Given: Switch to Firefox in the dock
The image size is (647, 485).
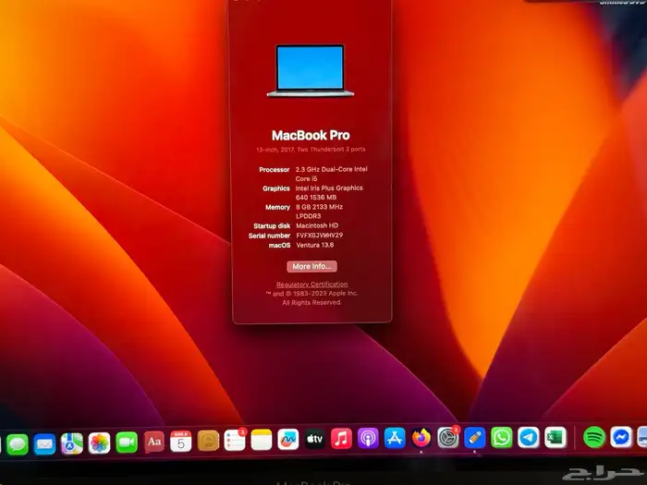Looking at the screenshot, I should pos(421,438).
